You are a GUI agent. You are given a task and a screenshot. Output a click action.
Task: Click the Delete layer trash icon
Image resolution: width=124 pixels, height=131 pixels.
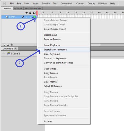(12, 45)
